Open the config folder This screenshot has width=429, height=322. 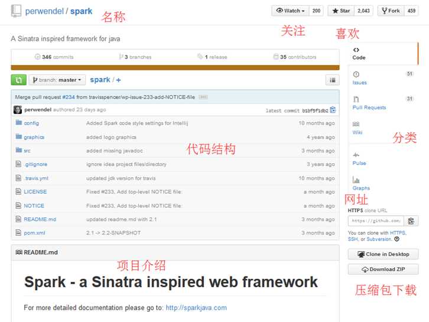31,123
